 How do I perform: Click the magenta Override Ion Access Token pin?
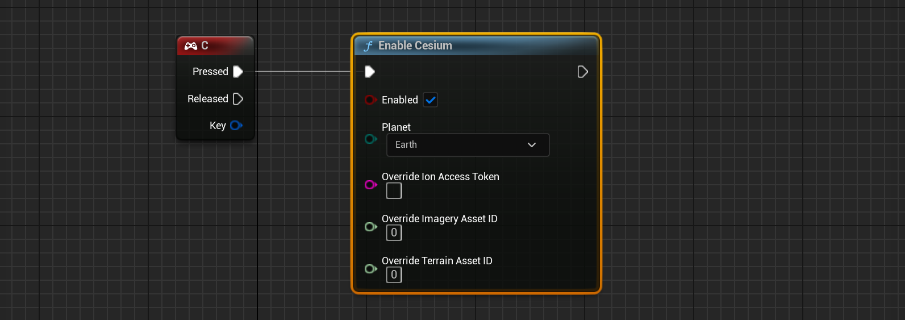click(x=370, y=185)
